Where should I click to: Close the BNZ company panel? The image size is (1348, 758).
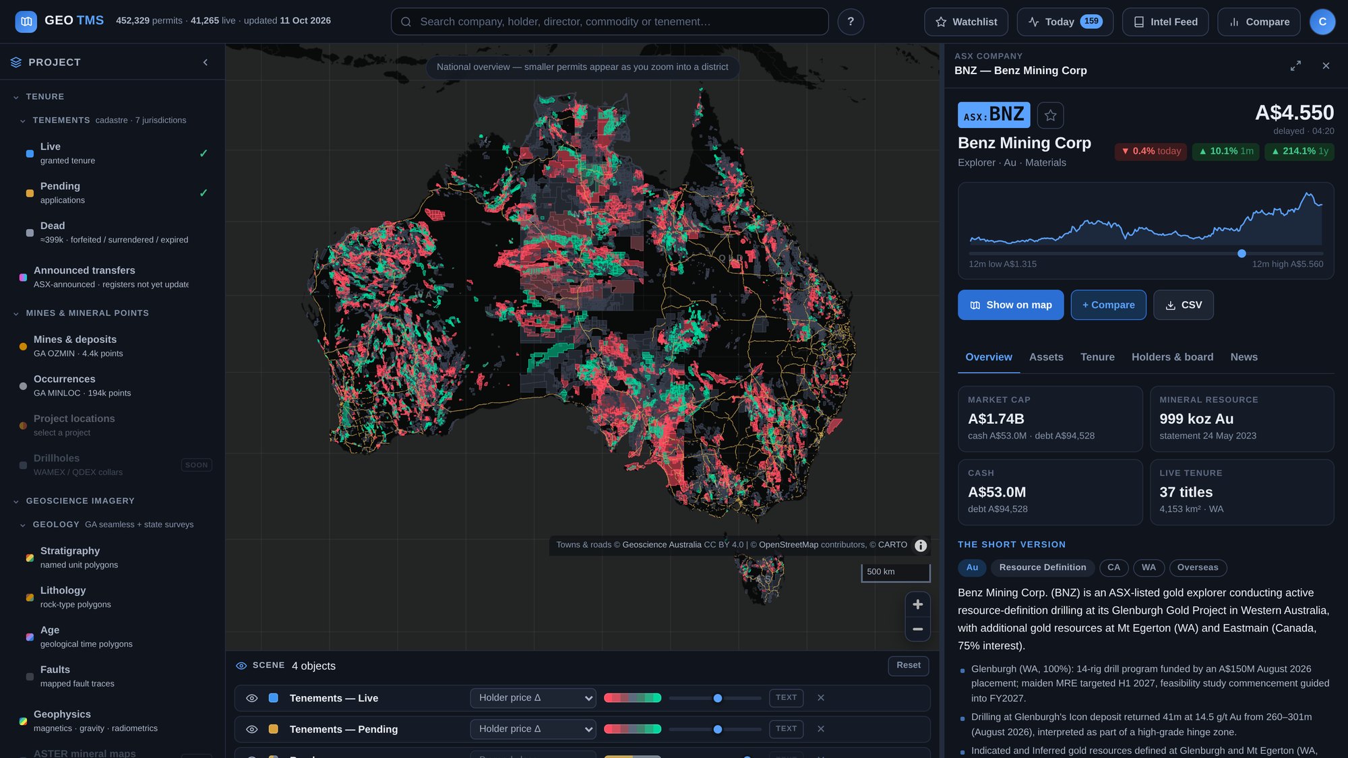[x=1326, y=66]
